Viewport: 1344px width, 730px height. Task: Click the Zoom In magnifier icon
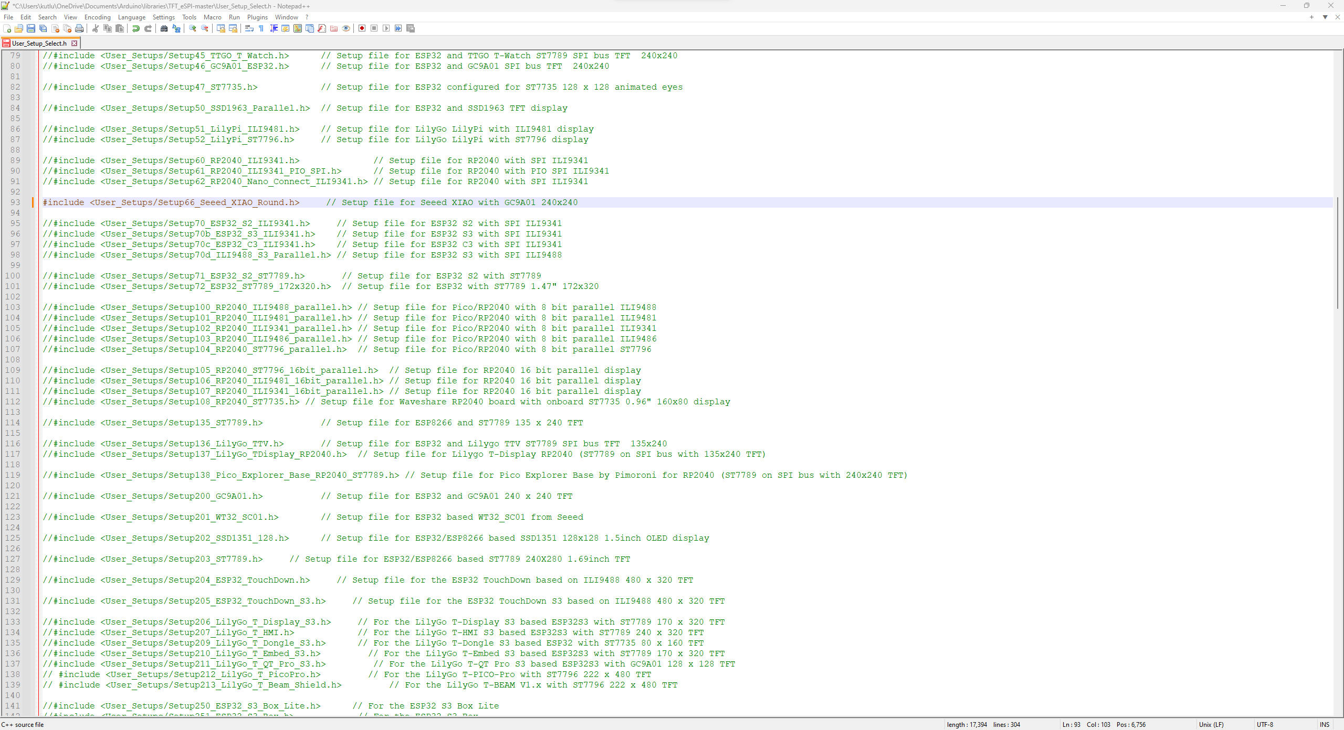coord(193,28)
